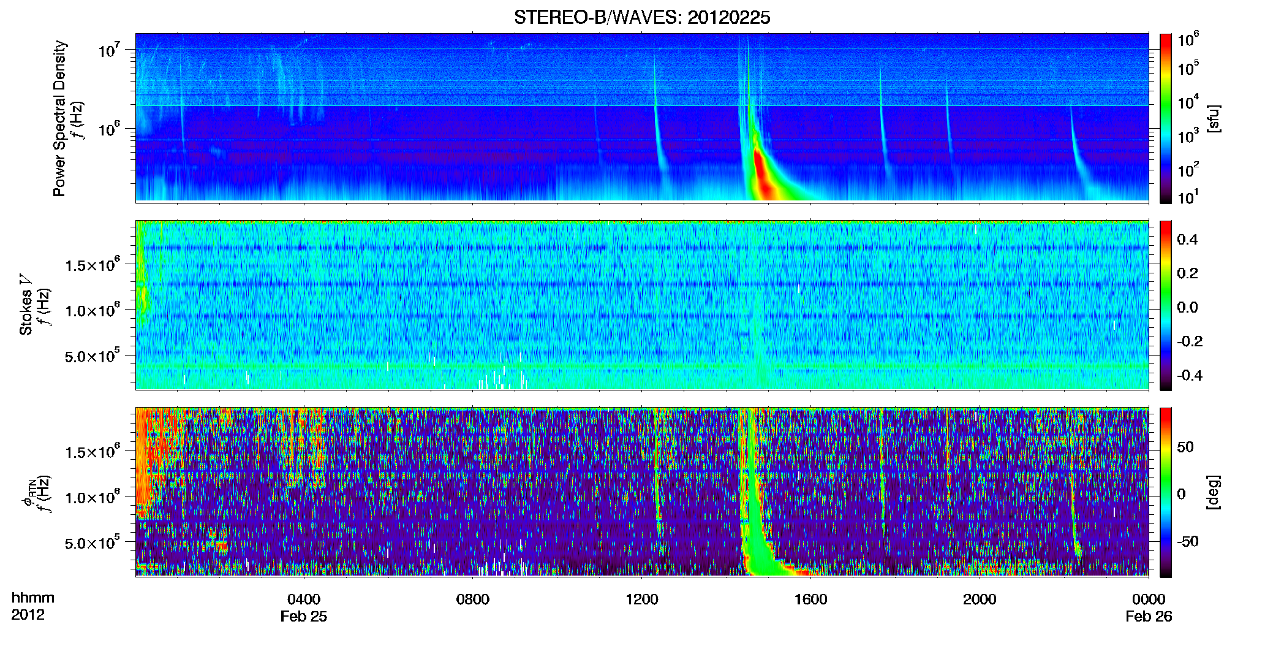Click the 1.0×10^6 tick on Stokes V panel
The image size is (1284, 662).
(x=93, y=310)
